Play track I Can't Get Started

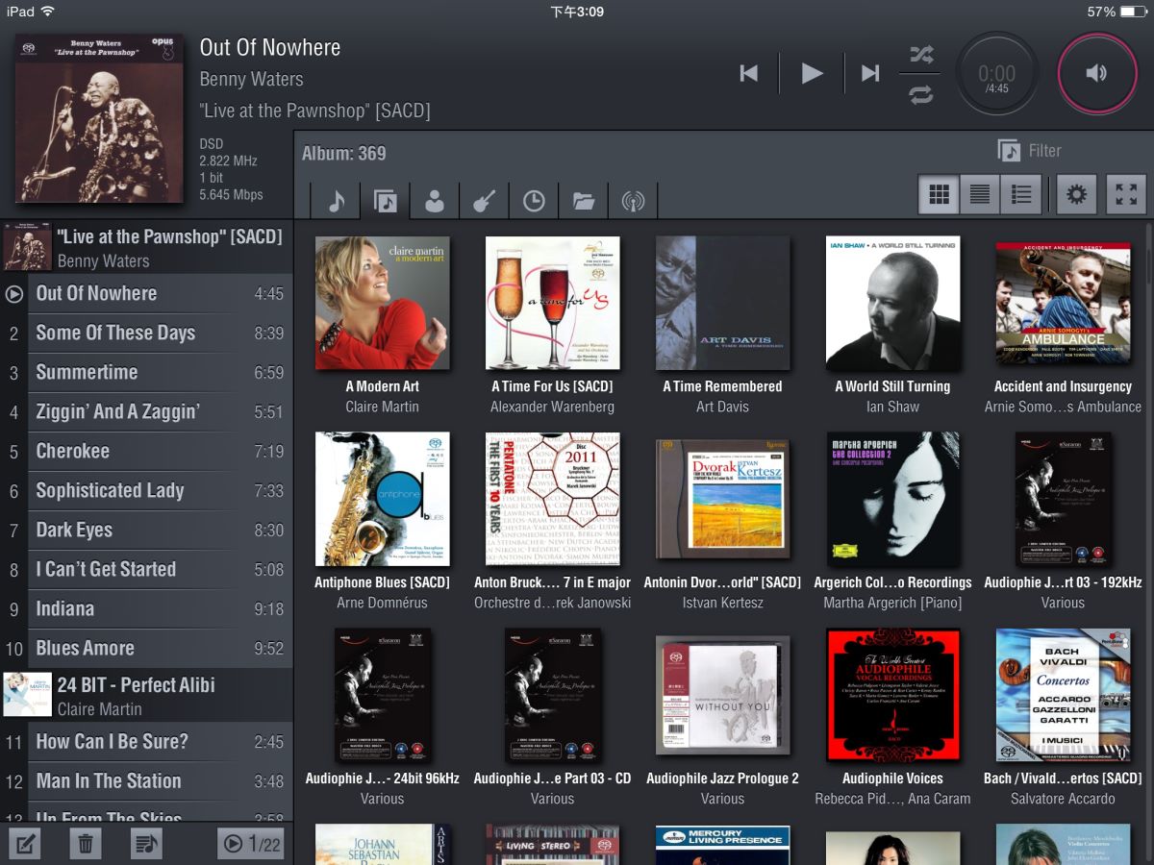pos(146,569)
